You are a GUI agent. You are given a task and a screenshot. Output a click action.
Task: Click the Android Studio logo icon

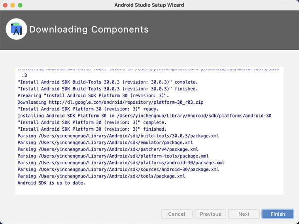pos(16,29)
